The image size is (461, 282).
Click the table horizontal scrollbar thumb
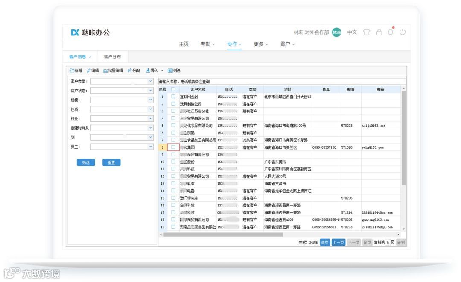click(x=223, y=235)
